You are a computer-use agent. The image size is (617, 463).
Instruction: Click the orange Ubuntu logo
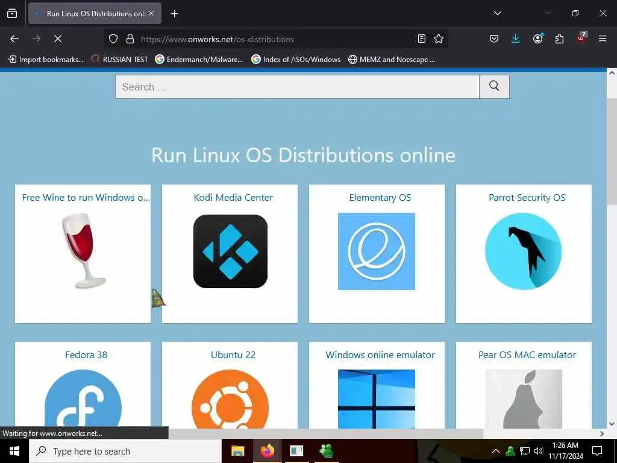coord(230,399)
